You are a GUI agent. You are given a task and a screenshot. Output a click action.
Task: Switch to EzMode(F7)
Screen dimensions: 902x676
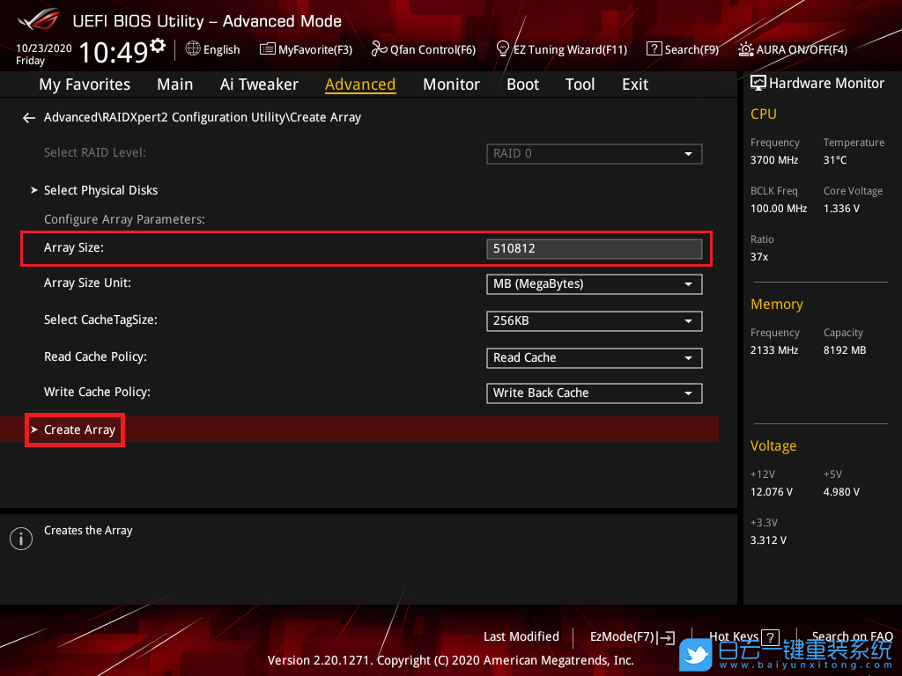632,637
